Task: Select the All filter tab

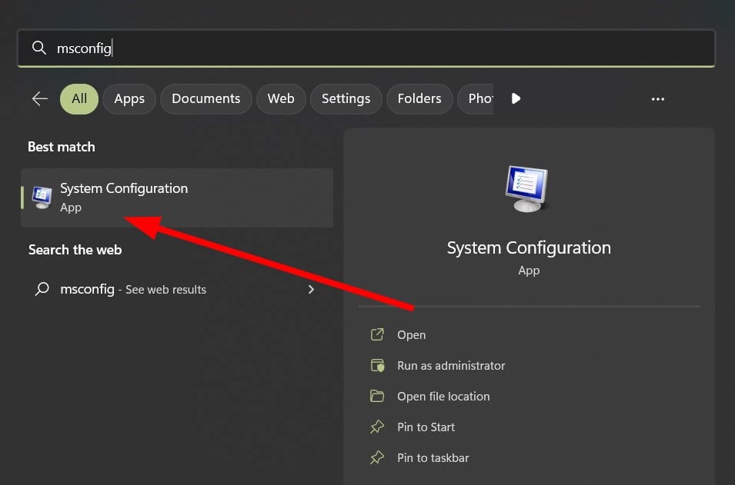Action: 79,99
